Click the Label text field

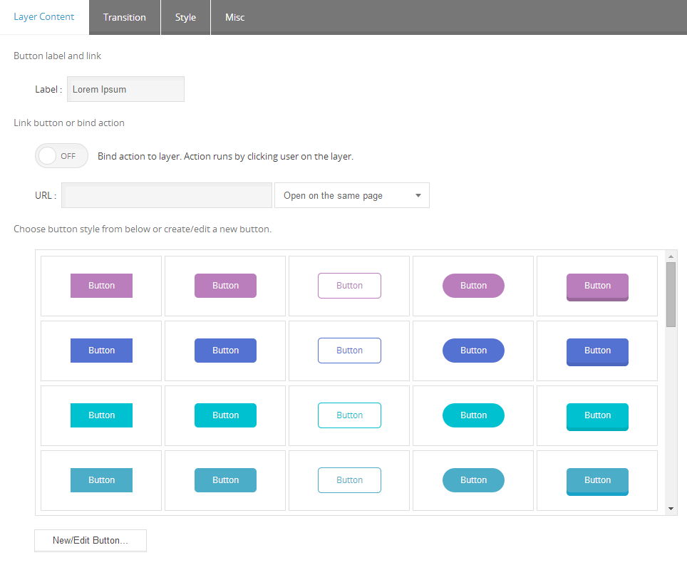125,90
